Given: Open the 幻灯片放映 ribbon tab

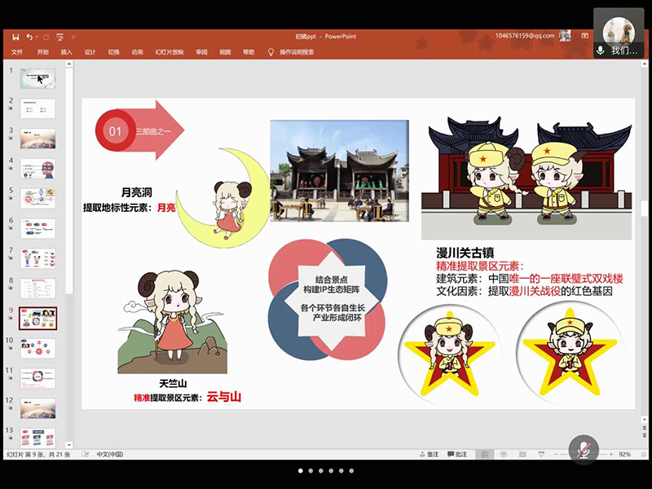Looking at the screenshot, I should coord(168,51).
